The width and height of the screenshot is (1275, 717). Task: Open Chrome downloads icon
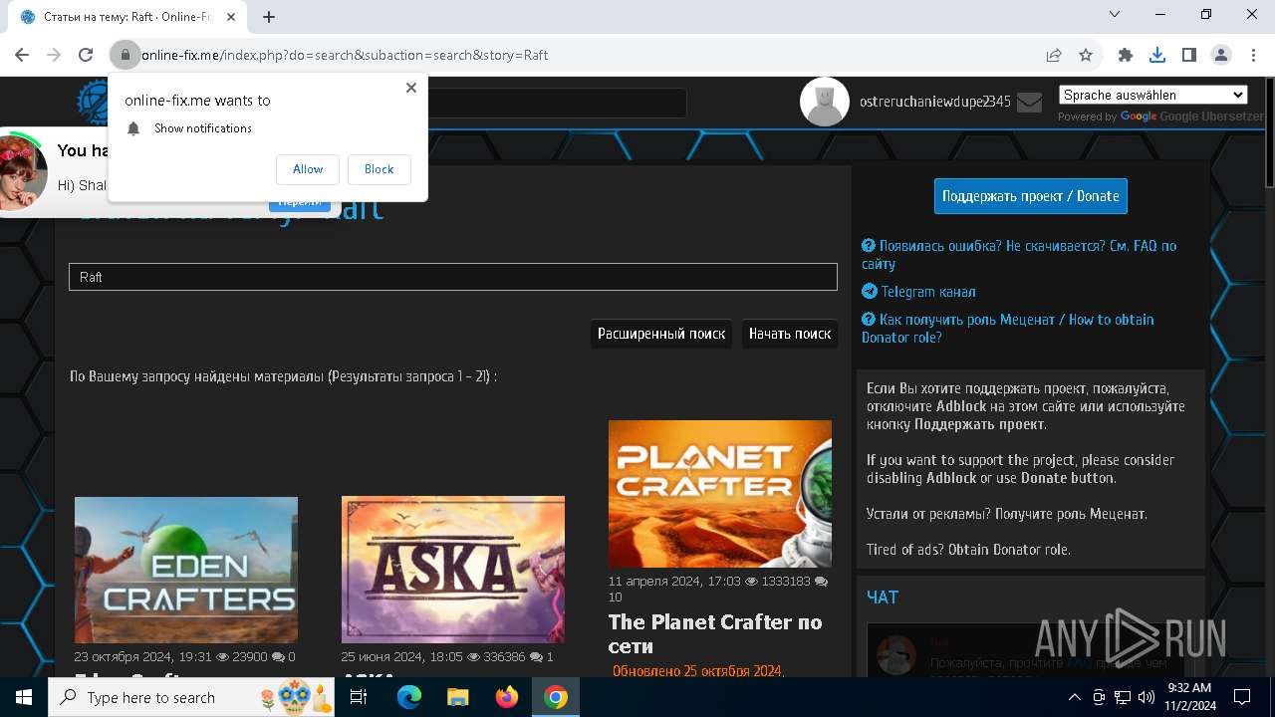tap(1157, 55)
